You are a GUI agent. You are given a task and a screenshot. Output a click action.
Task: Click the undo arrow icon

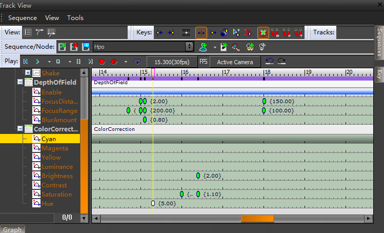270,62
